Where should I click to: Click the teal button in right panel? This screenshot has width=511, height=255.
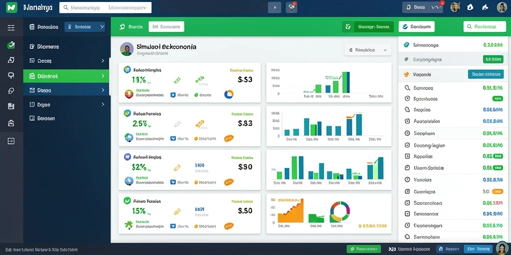pos(485,75)
